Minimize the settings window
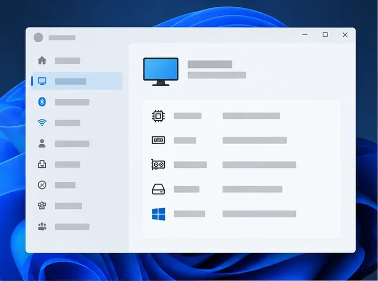This screenshot has height=281, width=378. 305,35
